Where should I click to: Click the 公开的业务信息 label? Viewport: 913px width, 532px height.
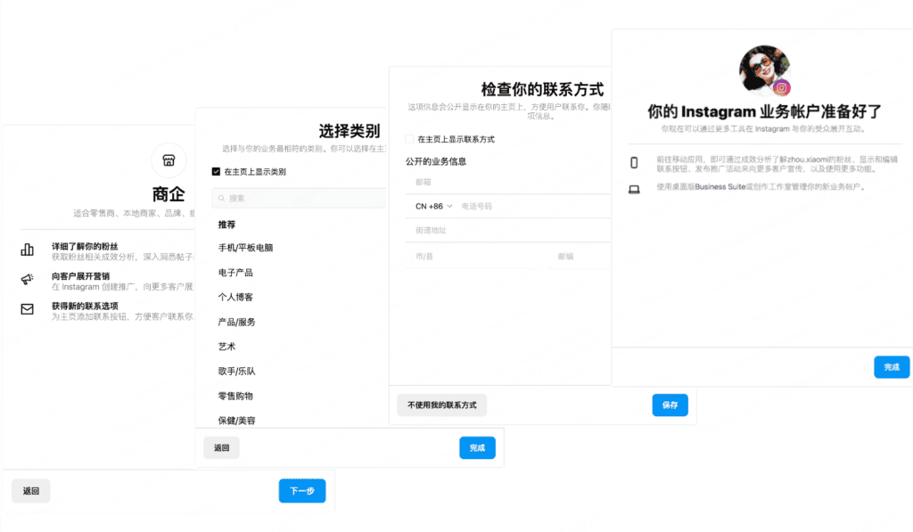point(436,162)
